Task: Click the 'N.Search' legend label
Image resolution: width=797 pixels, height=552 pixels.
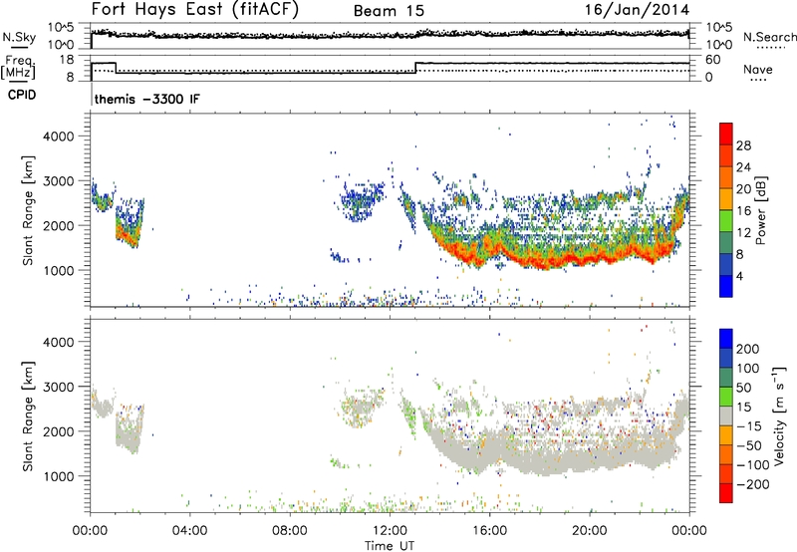Action: point(769,37)
